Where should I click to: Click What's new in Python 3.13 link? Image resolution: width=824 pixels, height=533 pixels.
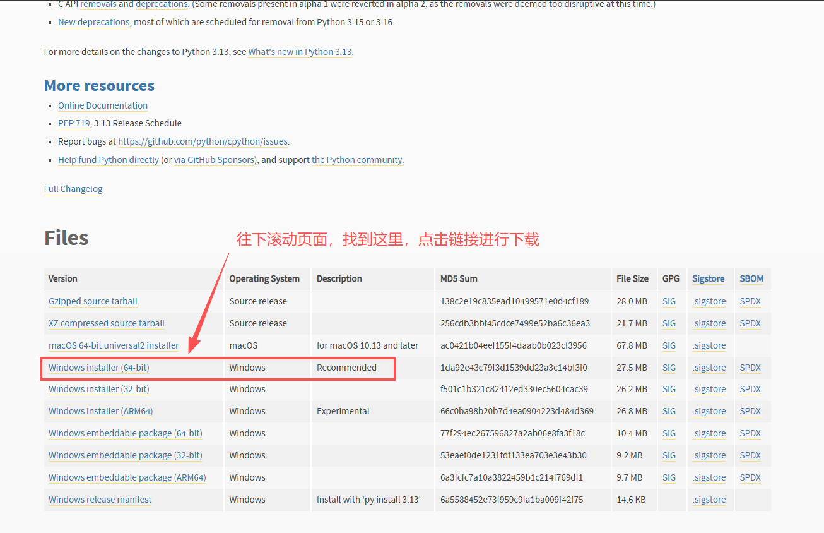[x=300, y=52]
